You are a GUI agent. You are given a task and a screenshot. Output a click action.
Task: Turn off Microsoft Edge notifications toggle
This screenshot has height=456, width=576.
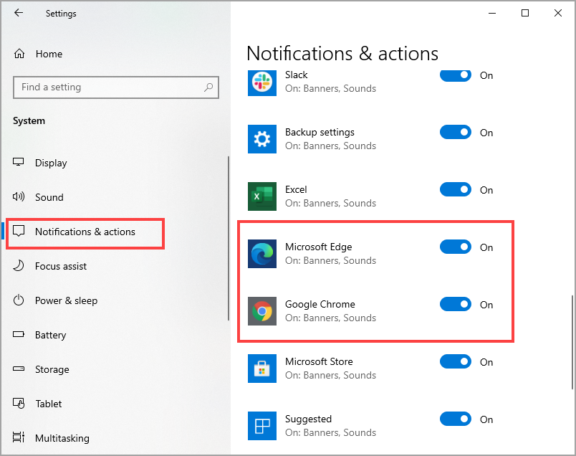point(456,247)
